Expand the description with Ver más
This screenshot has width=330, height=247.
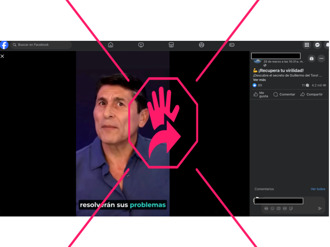click(259, 80)
